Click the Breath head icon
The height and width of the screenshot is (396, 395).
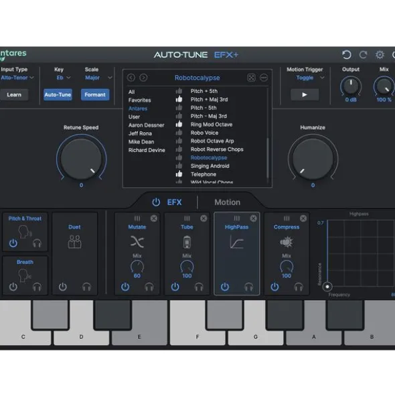click(25, 275)
